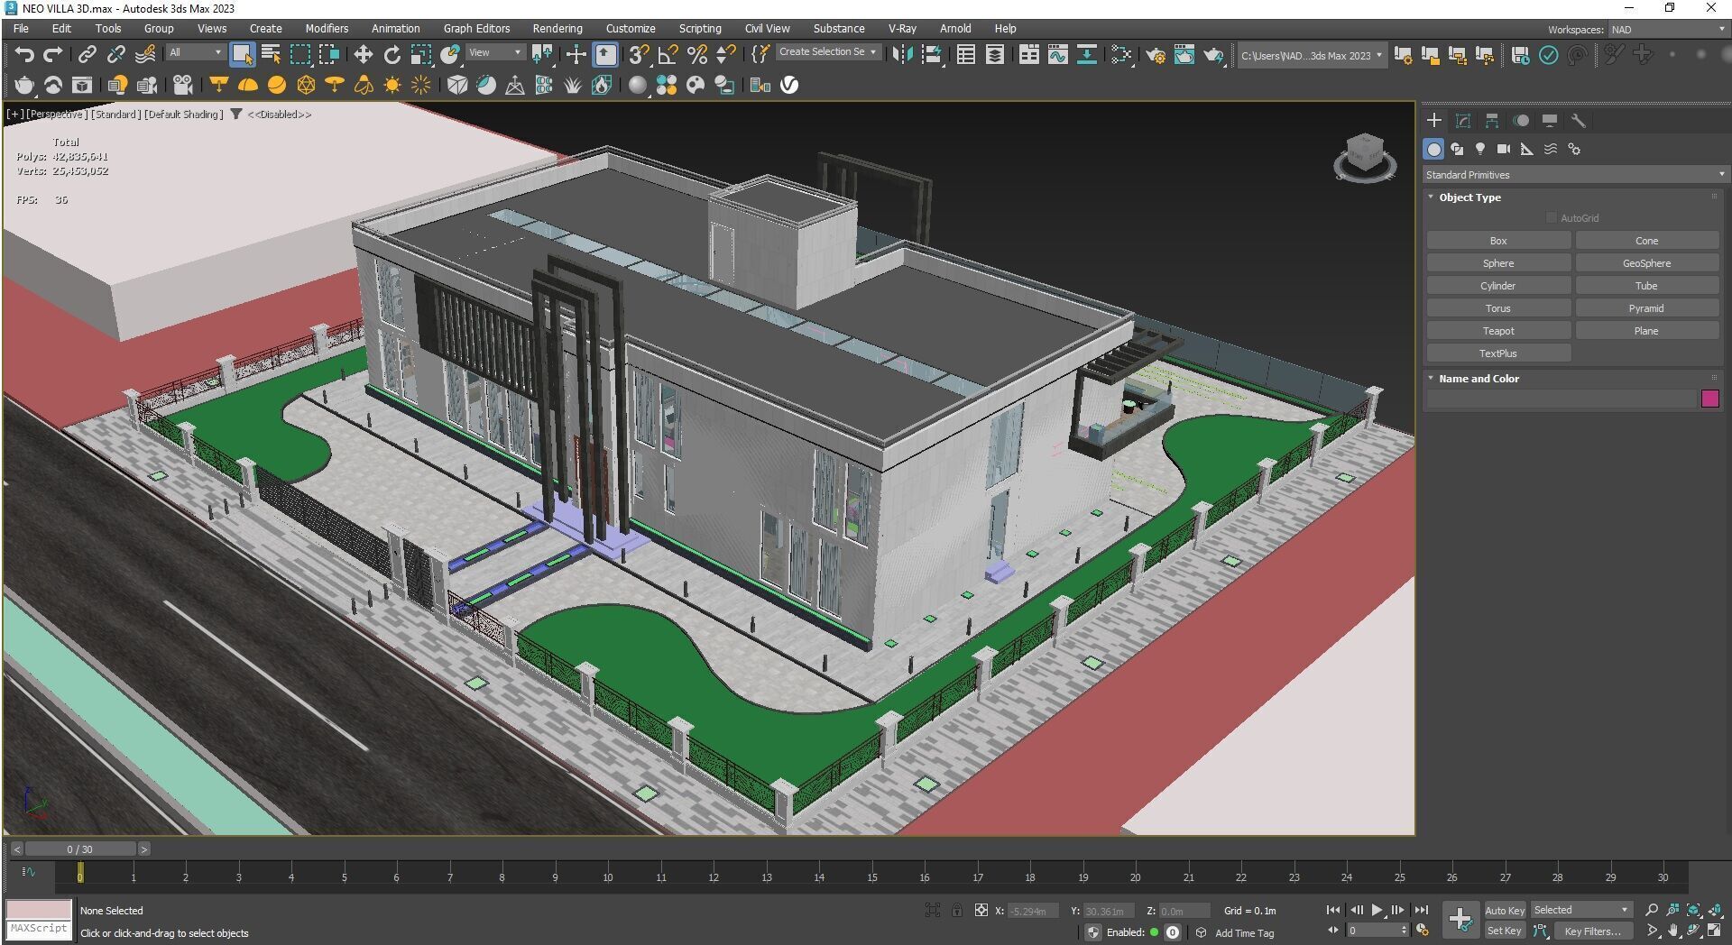Viewport: 1732px width, 945px height.
Task: Toggle the Percent Snap icon
Action: pyautogui.click(x=696, y=55)
